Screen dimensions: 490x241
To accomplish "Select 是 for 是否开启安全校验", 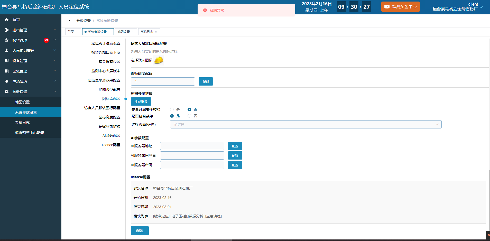I will click(x=172, y=109).
